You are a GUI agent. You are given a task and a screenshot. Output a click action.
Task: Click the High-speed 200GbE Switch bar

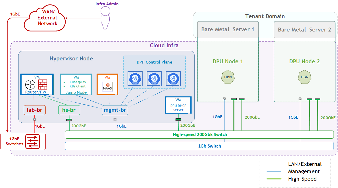pyautogui.click(x=199, y=135)
